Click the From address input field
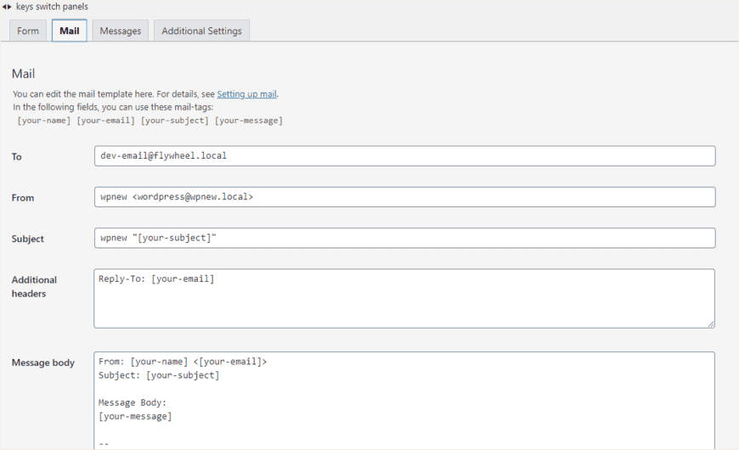 [x=405, y=197]
